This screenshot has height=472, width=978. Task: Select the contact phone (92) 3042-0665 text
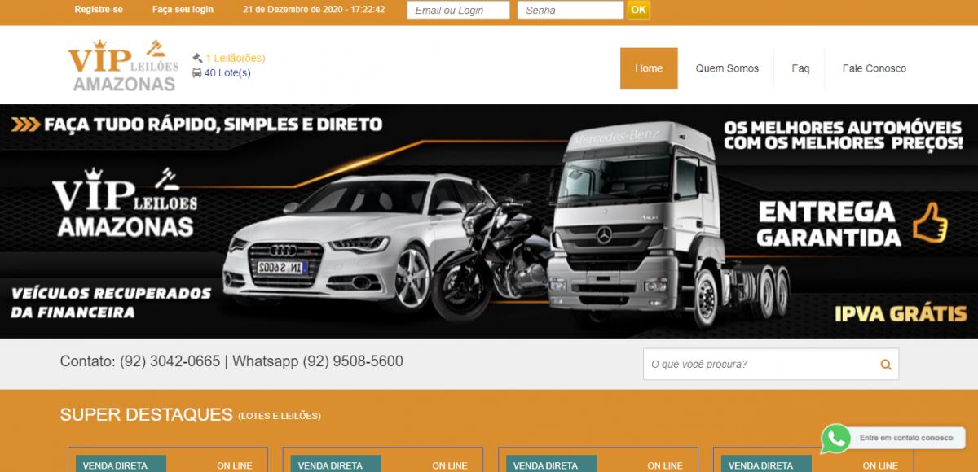point(170,361)
